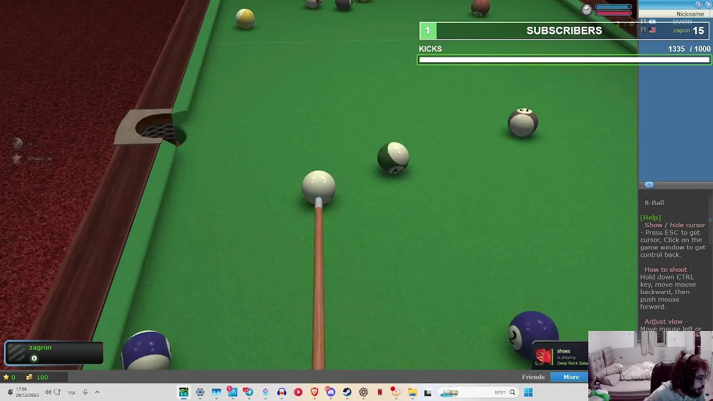Viewport: 713px width, 401px height.
Task: Open Netflix from the taskbar
Action: pos(380,393)
